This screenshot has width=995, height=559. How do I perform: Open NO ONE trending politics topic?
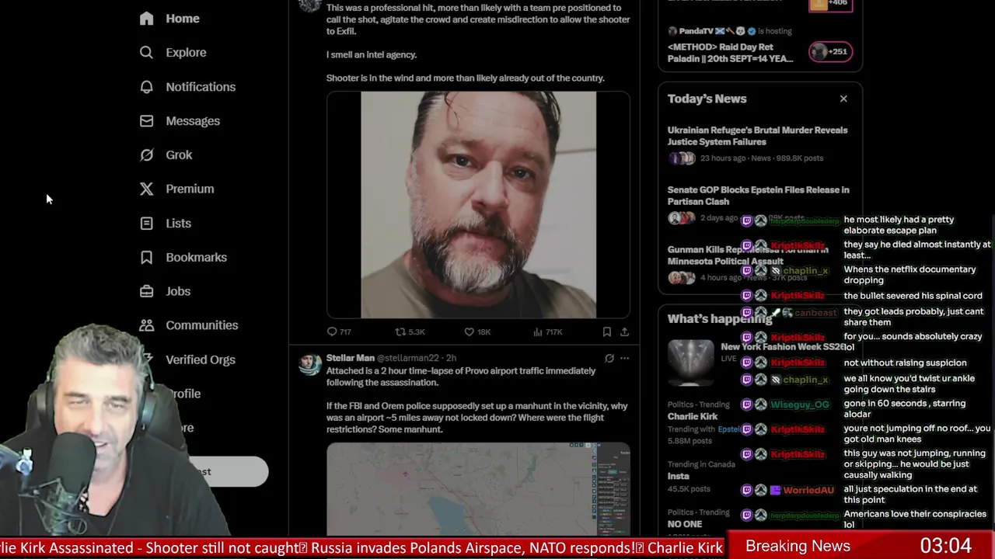click(x=685, y=524)
